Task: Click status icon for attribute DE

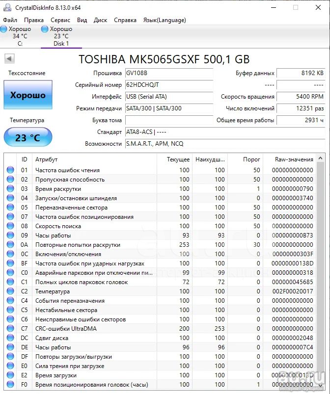Action: [10, 347]
